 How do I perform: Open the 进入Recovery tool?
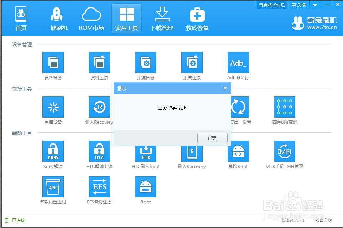[99, 107]
